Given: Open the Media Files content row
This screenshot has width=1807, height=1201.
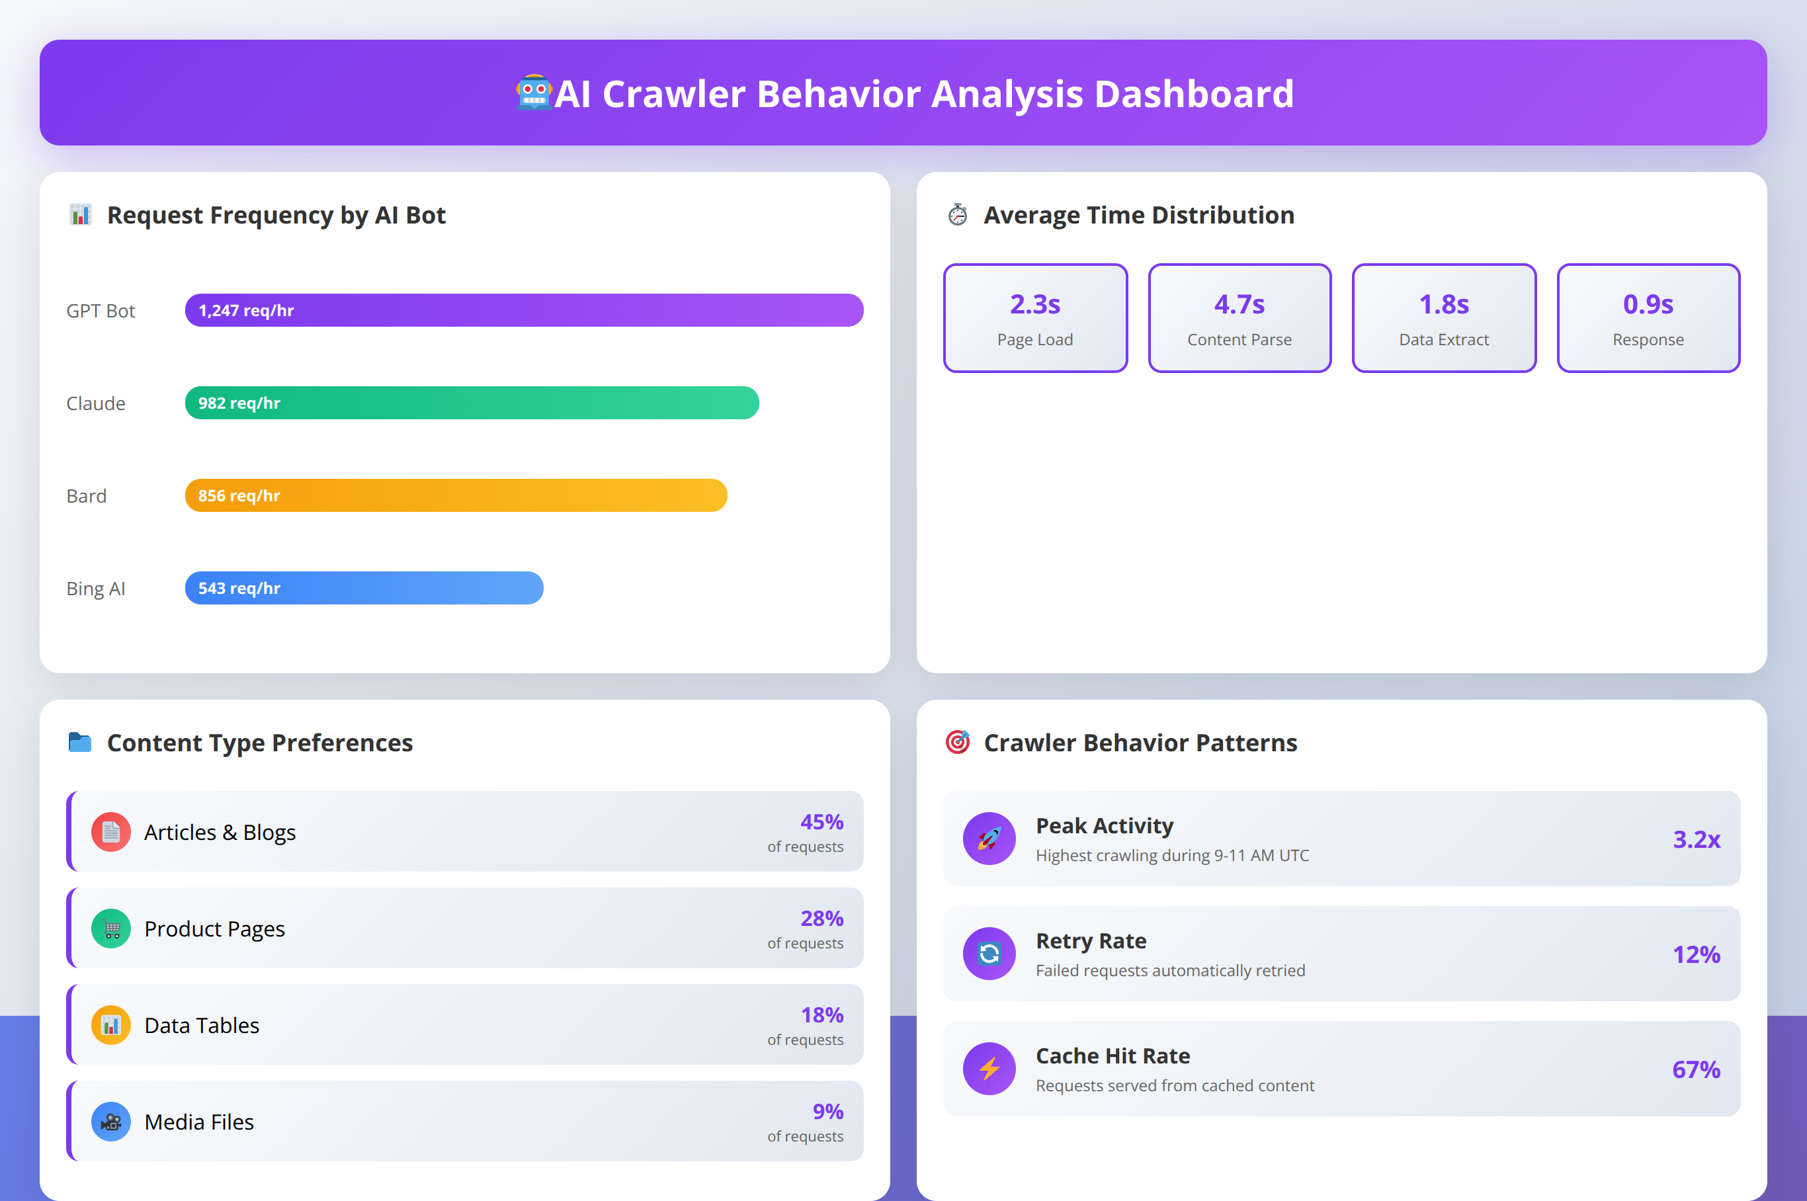Looking at the screenshot, I should point(465,1122).
